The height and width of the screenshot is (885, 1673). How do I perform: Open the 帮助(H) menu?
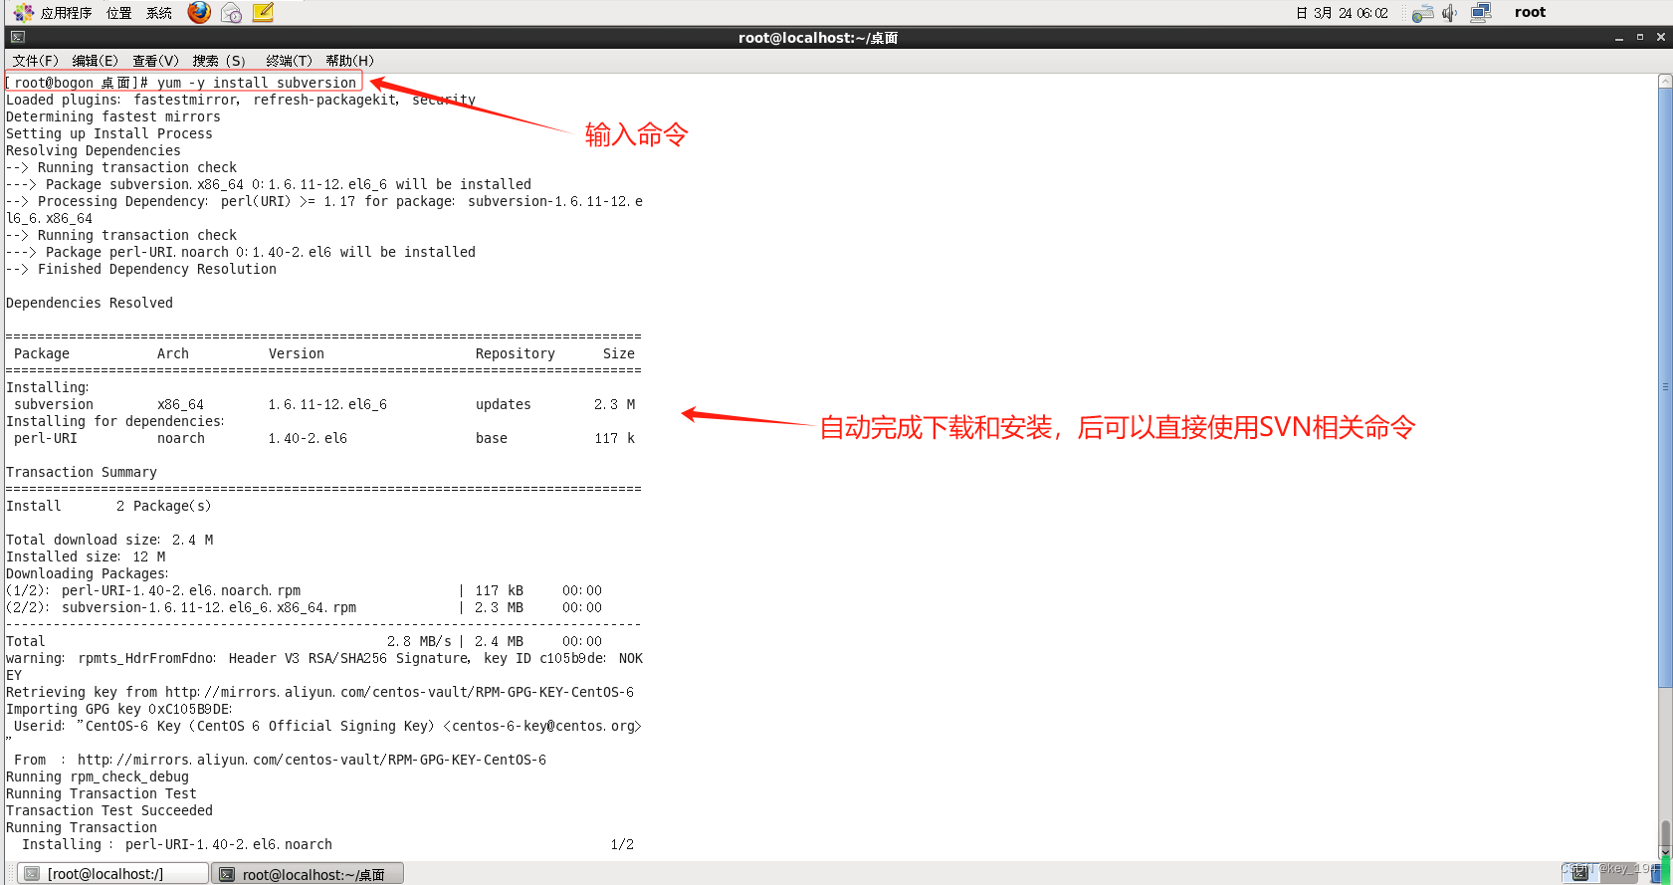tap(350, 61)
